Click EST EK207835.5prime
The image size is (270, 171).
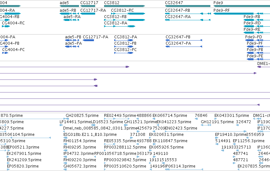239,170
